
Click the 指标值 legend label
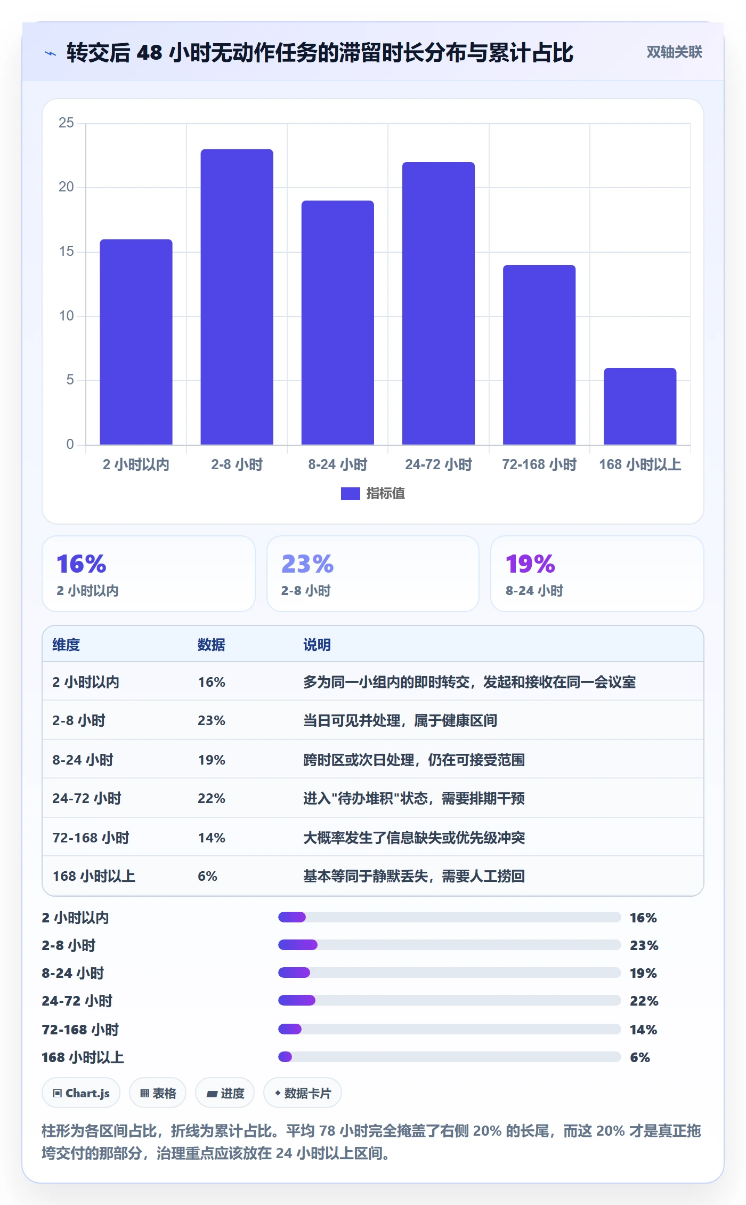[x=385, y=494]
